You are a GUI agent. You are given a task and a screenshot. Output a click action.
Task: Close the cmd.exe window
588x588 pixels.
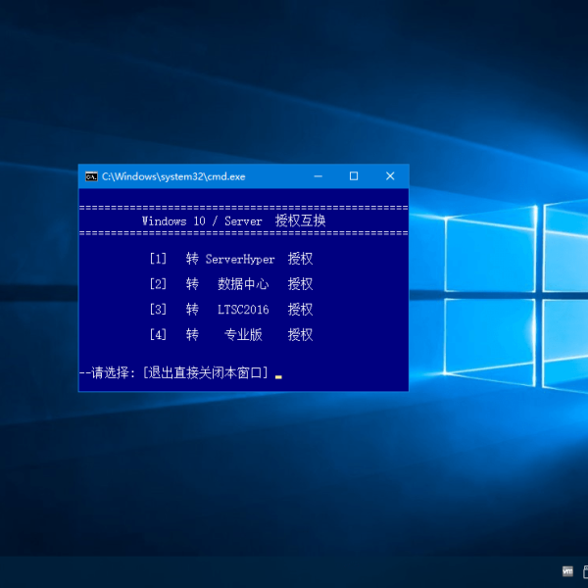coord(390,176)
